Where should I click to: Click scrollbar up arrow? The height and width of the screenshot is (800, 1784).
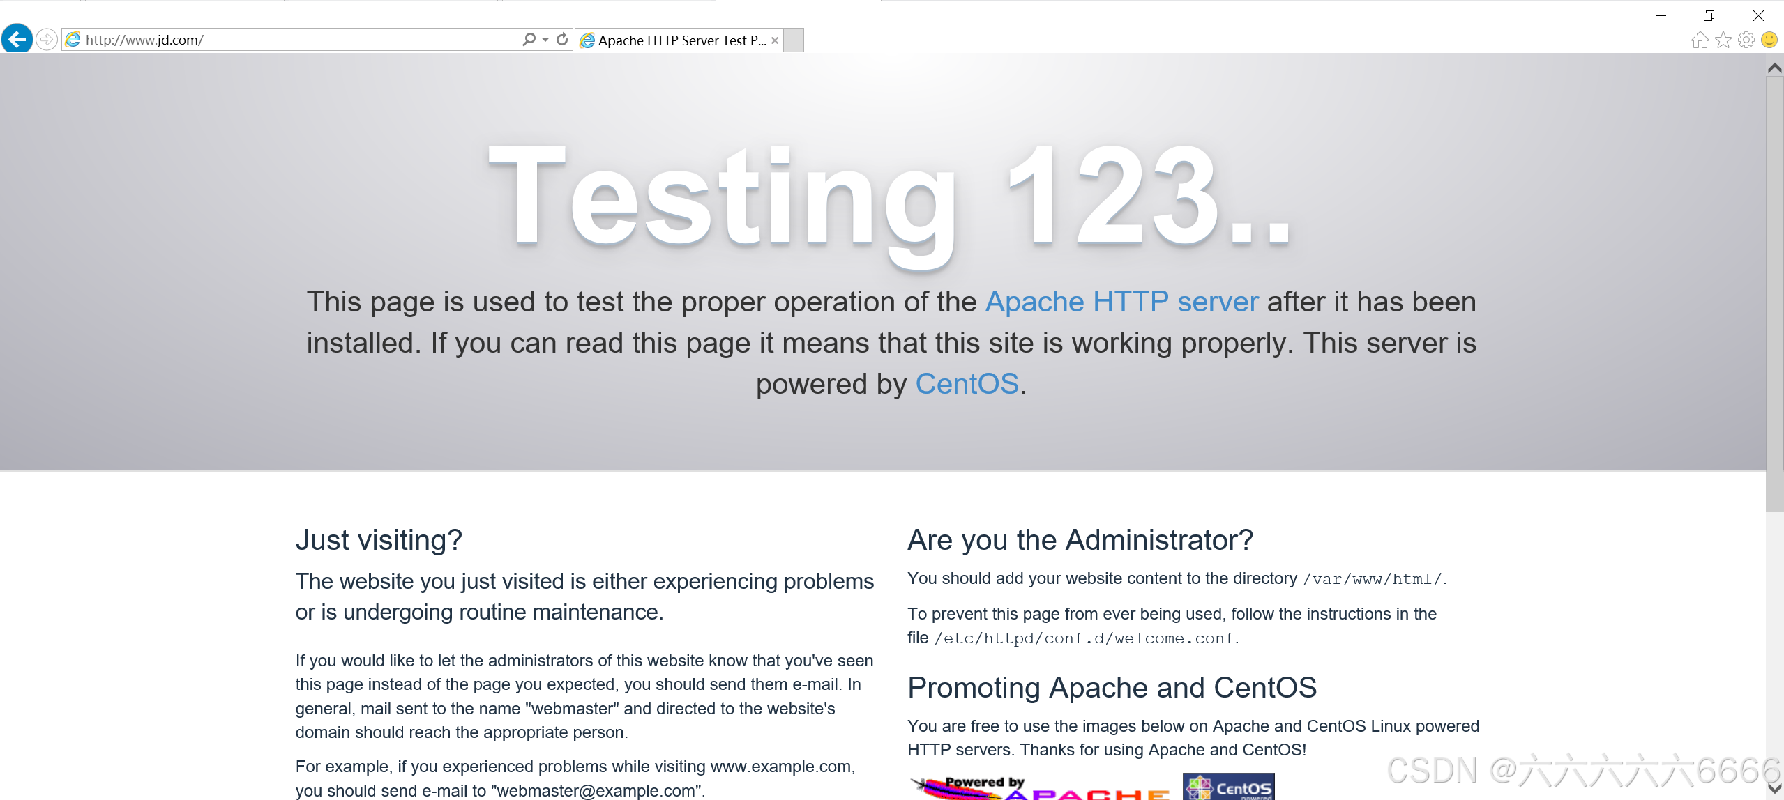tap(1775, 68)
